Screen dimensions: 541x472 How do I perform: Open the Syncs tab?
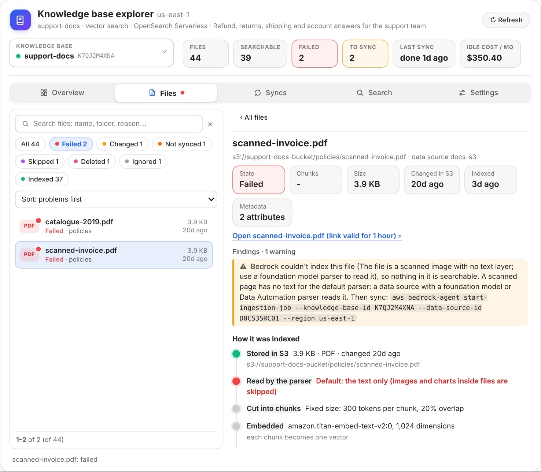[270, 93]
